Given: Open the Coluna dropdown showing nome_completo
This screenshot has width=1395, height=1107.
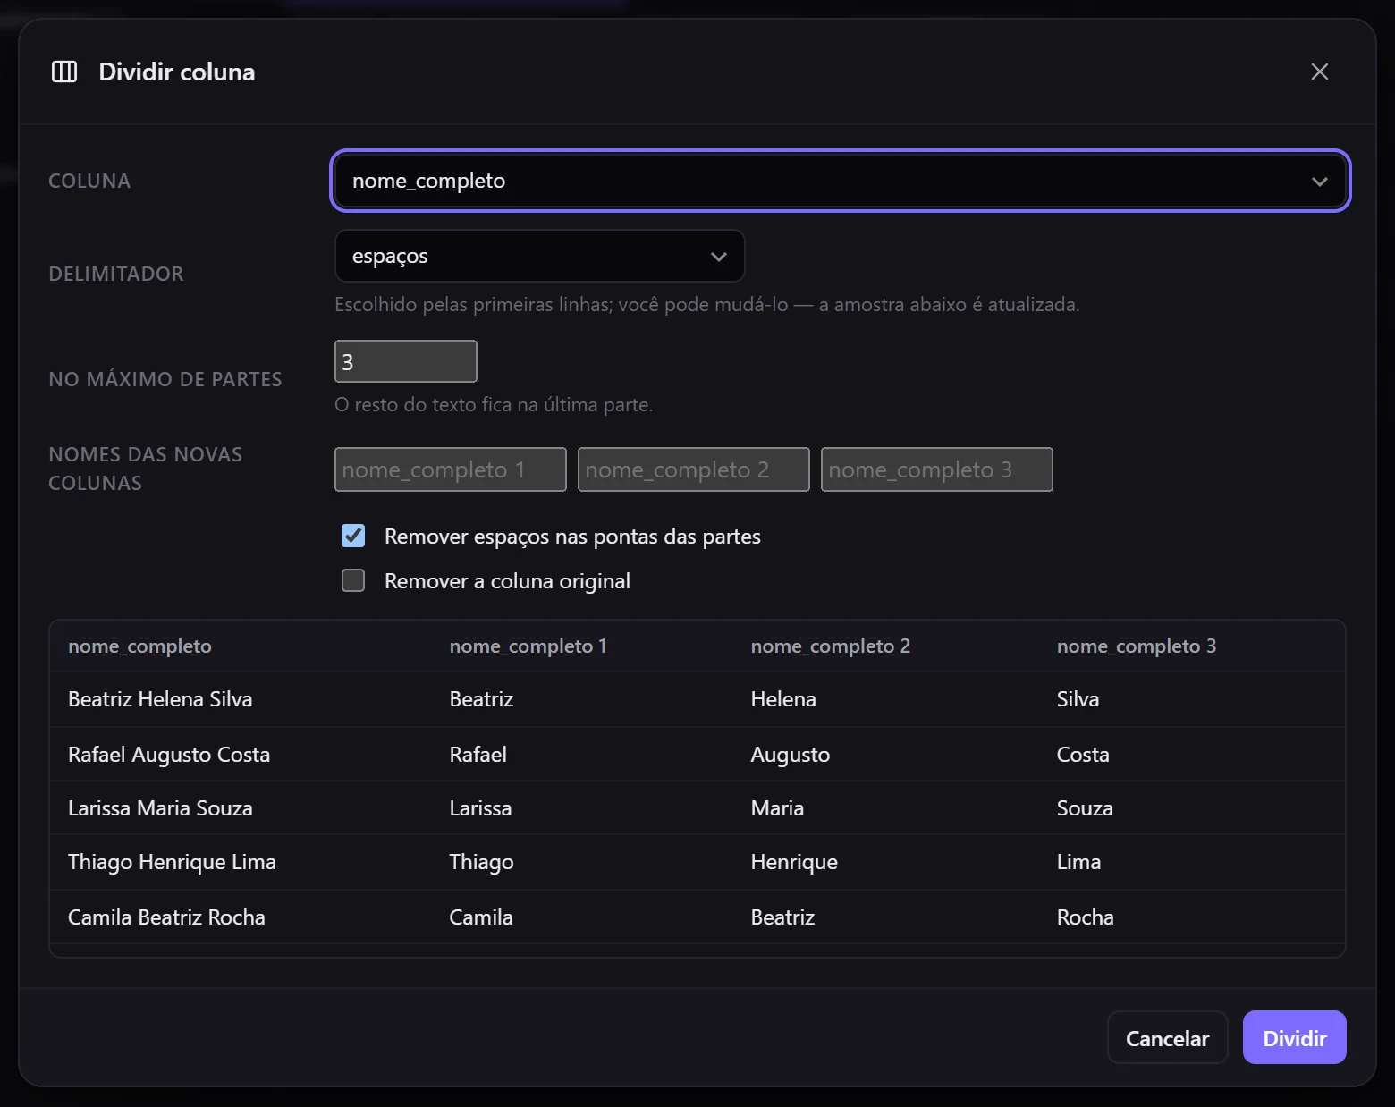Looking at the screenshot, I should 840,181.
